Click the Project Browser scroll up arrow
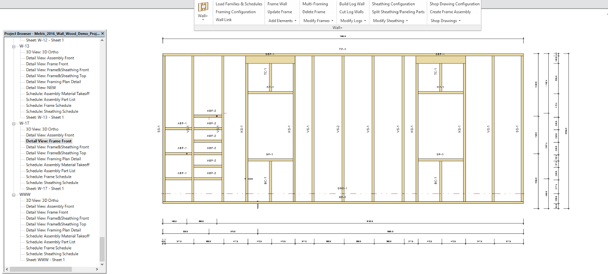This screenshot has width=608, height=274. pos(102,40)
